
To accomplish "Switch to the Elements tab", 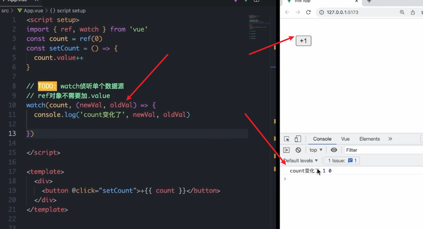I will coord(369,139).
